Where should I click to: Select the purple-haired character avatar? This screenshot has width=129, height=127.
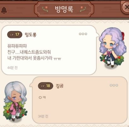(x=113, y=47)
